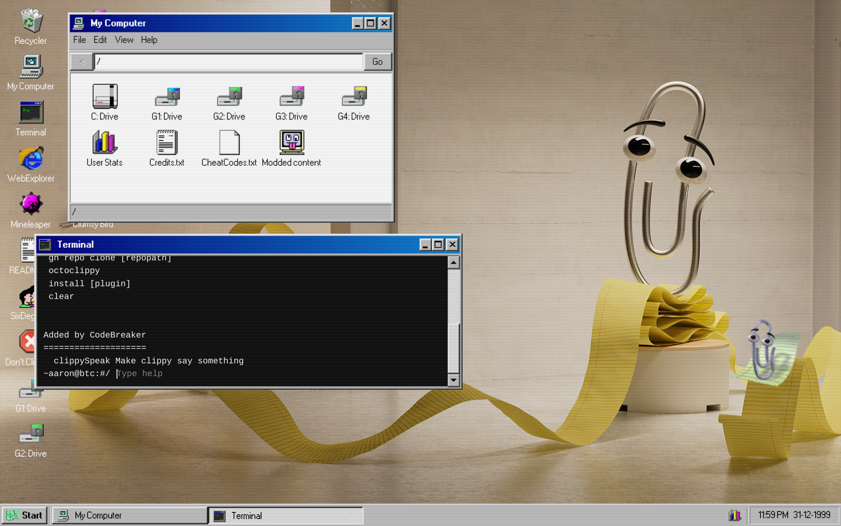Screen dimensions: 841x526
Task: Click the 'clear' command line in Terminal
Action: pyautogui.click(x=61, y=296)
